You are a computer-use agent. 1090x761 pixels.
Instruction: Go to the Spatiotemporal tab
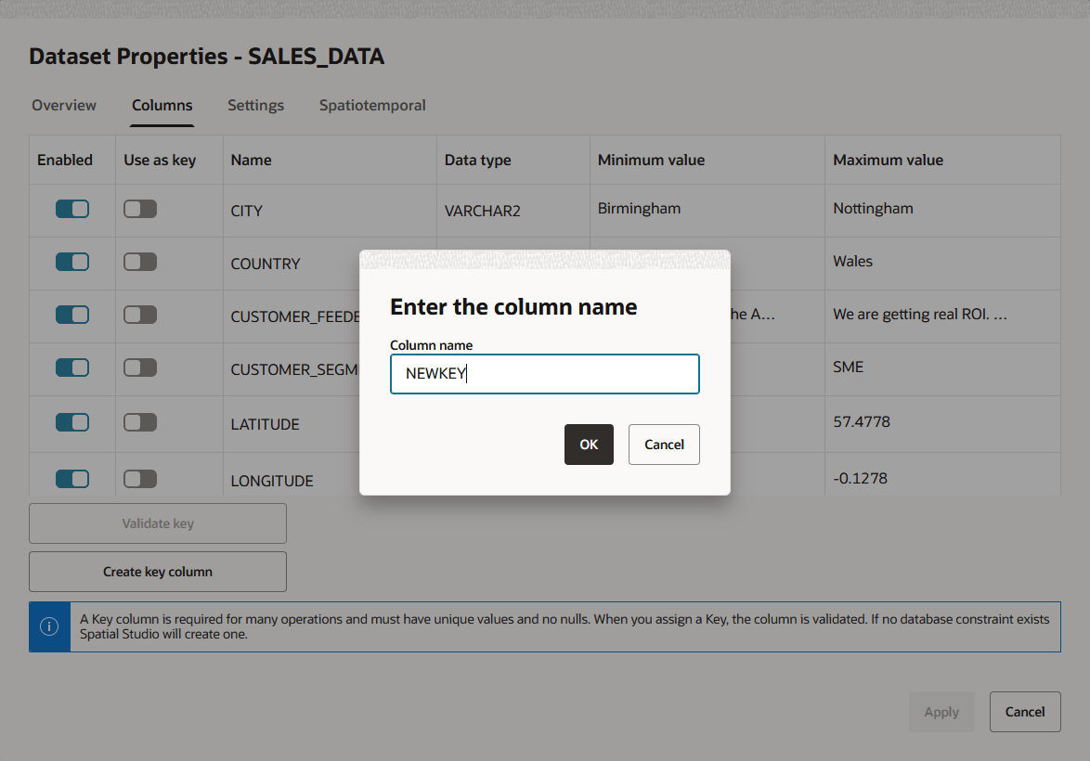pyautogui.click(x=372, y=105)
